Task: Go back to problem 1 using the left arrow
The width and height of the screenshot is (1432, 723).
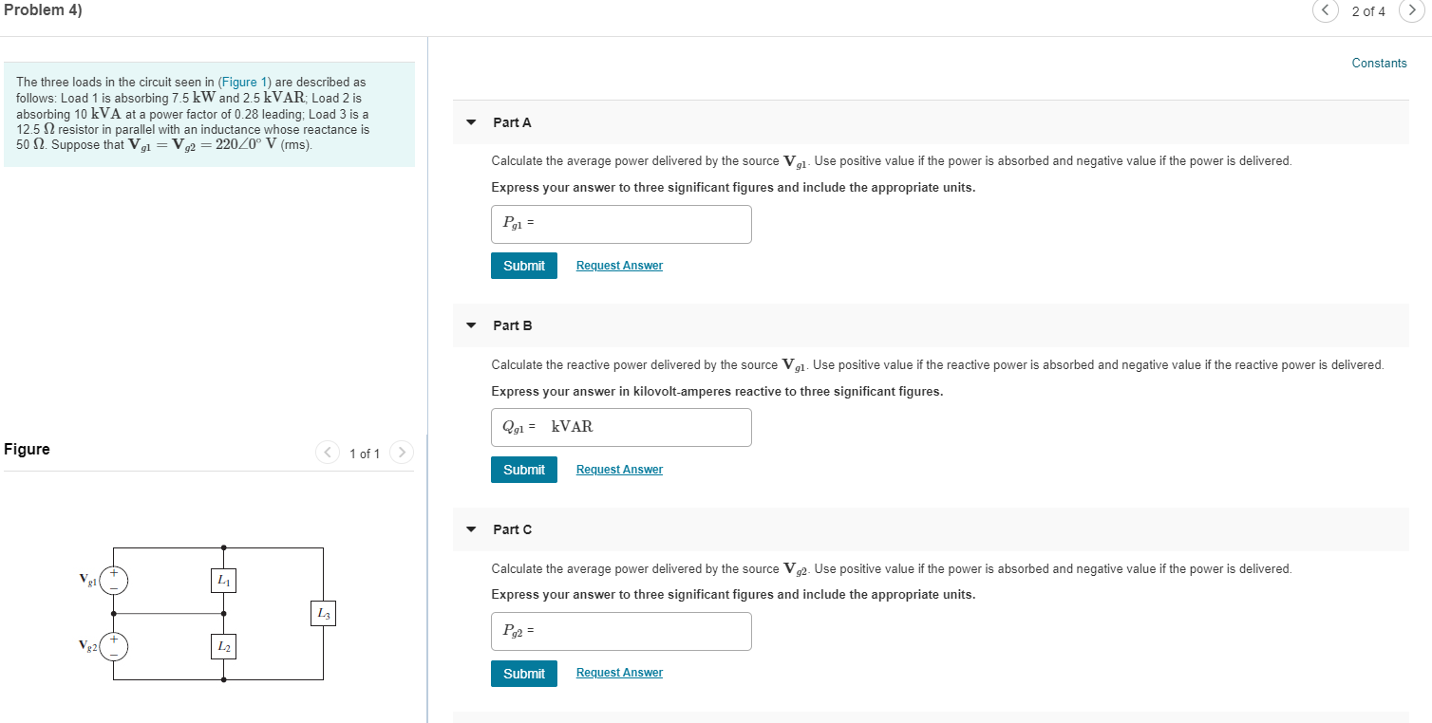Action: (1325, 10)
